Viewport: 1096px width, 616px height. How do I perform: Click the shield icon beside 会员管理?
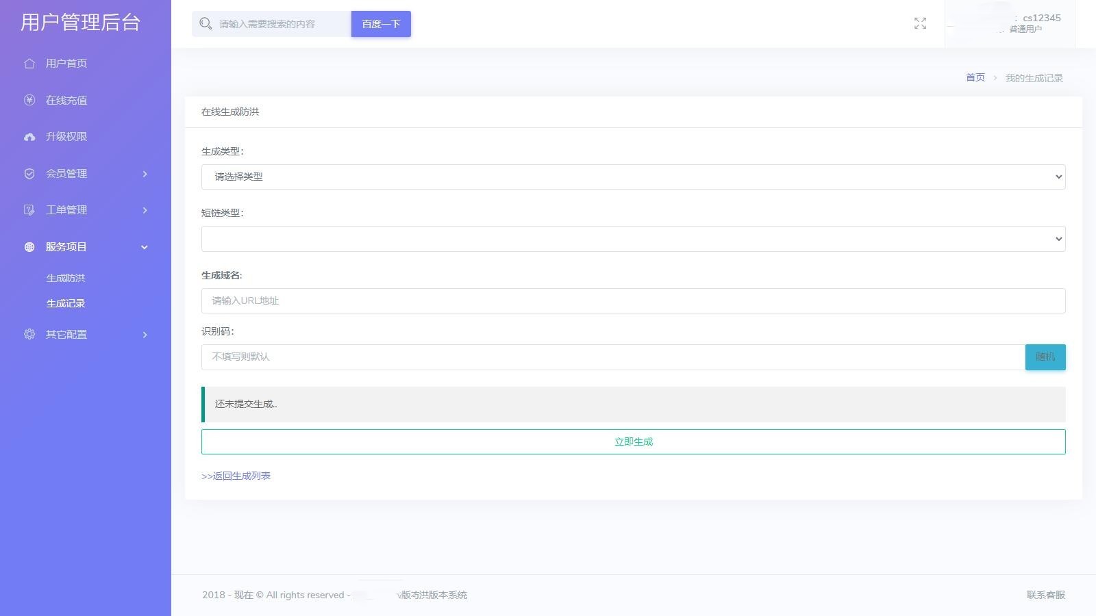tap(29, 174)
